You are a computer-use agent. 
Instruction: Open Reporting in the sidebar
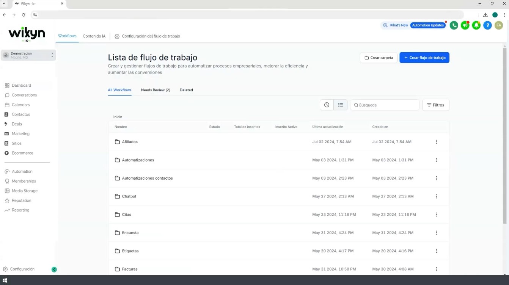click(x=17, y=210)
